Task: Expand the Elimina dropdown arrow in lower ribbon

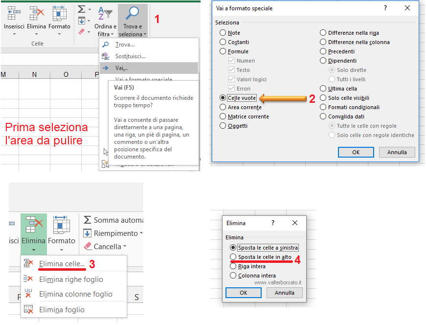Action: click(x=33, y=250)
